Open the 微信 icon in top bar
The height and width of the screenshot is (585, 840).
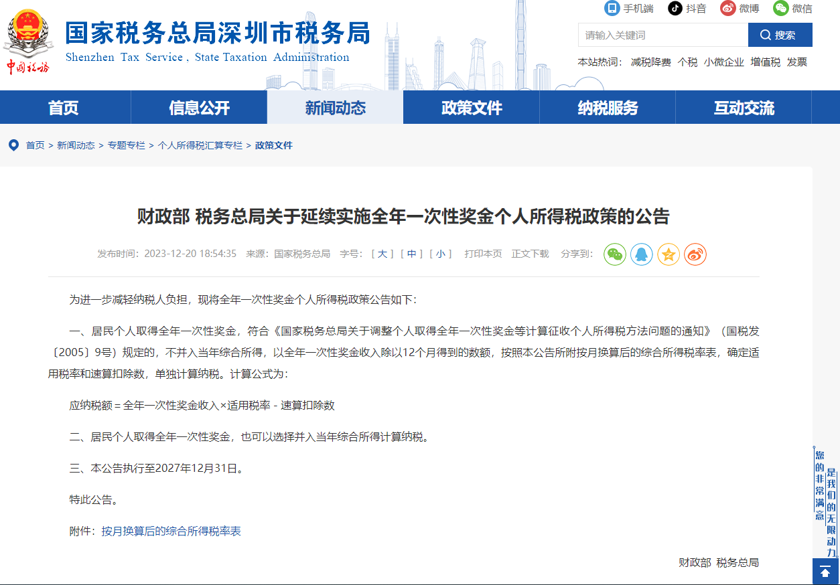click(780, 8)
